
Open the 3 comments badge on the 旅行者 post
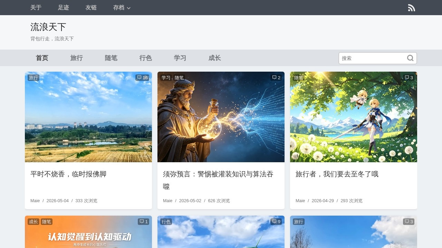[409, 78]
